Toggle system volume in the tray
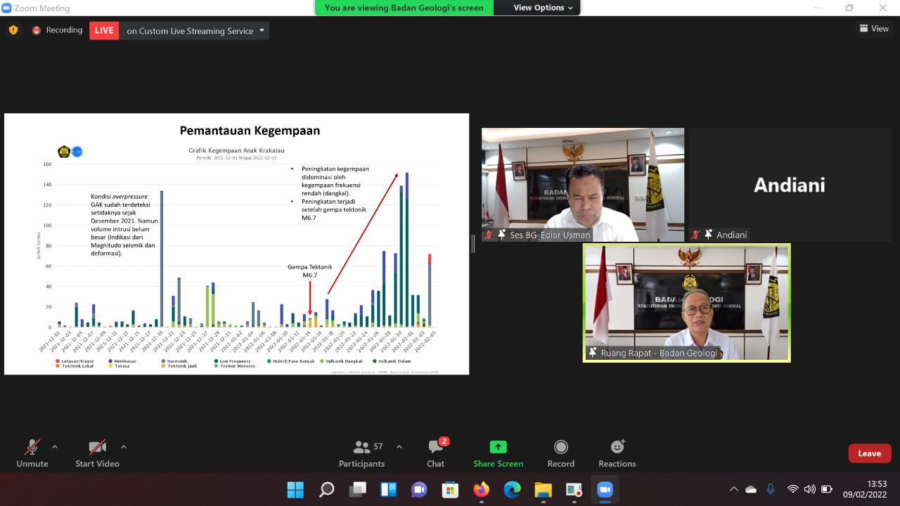 [809, 489]
